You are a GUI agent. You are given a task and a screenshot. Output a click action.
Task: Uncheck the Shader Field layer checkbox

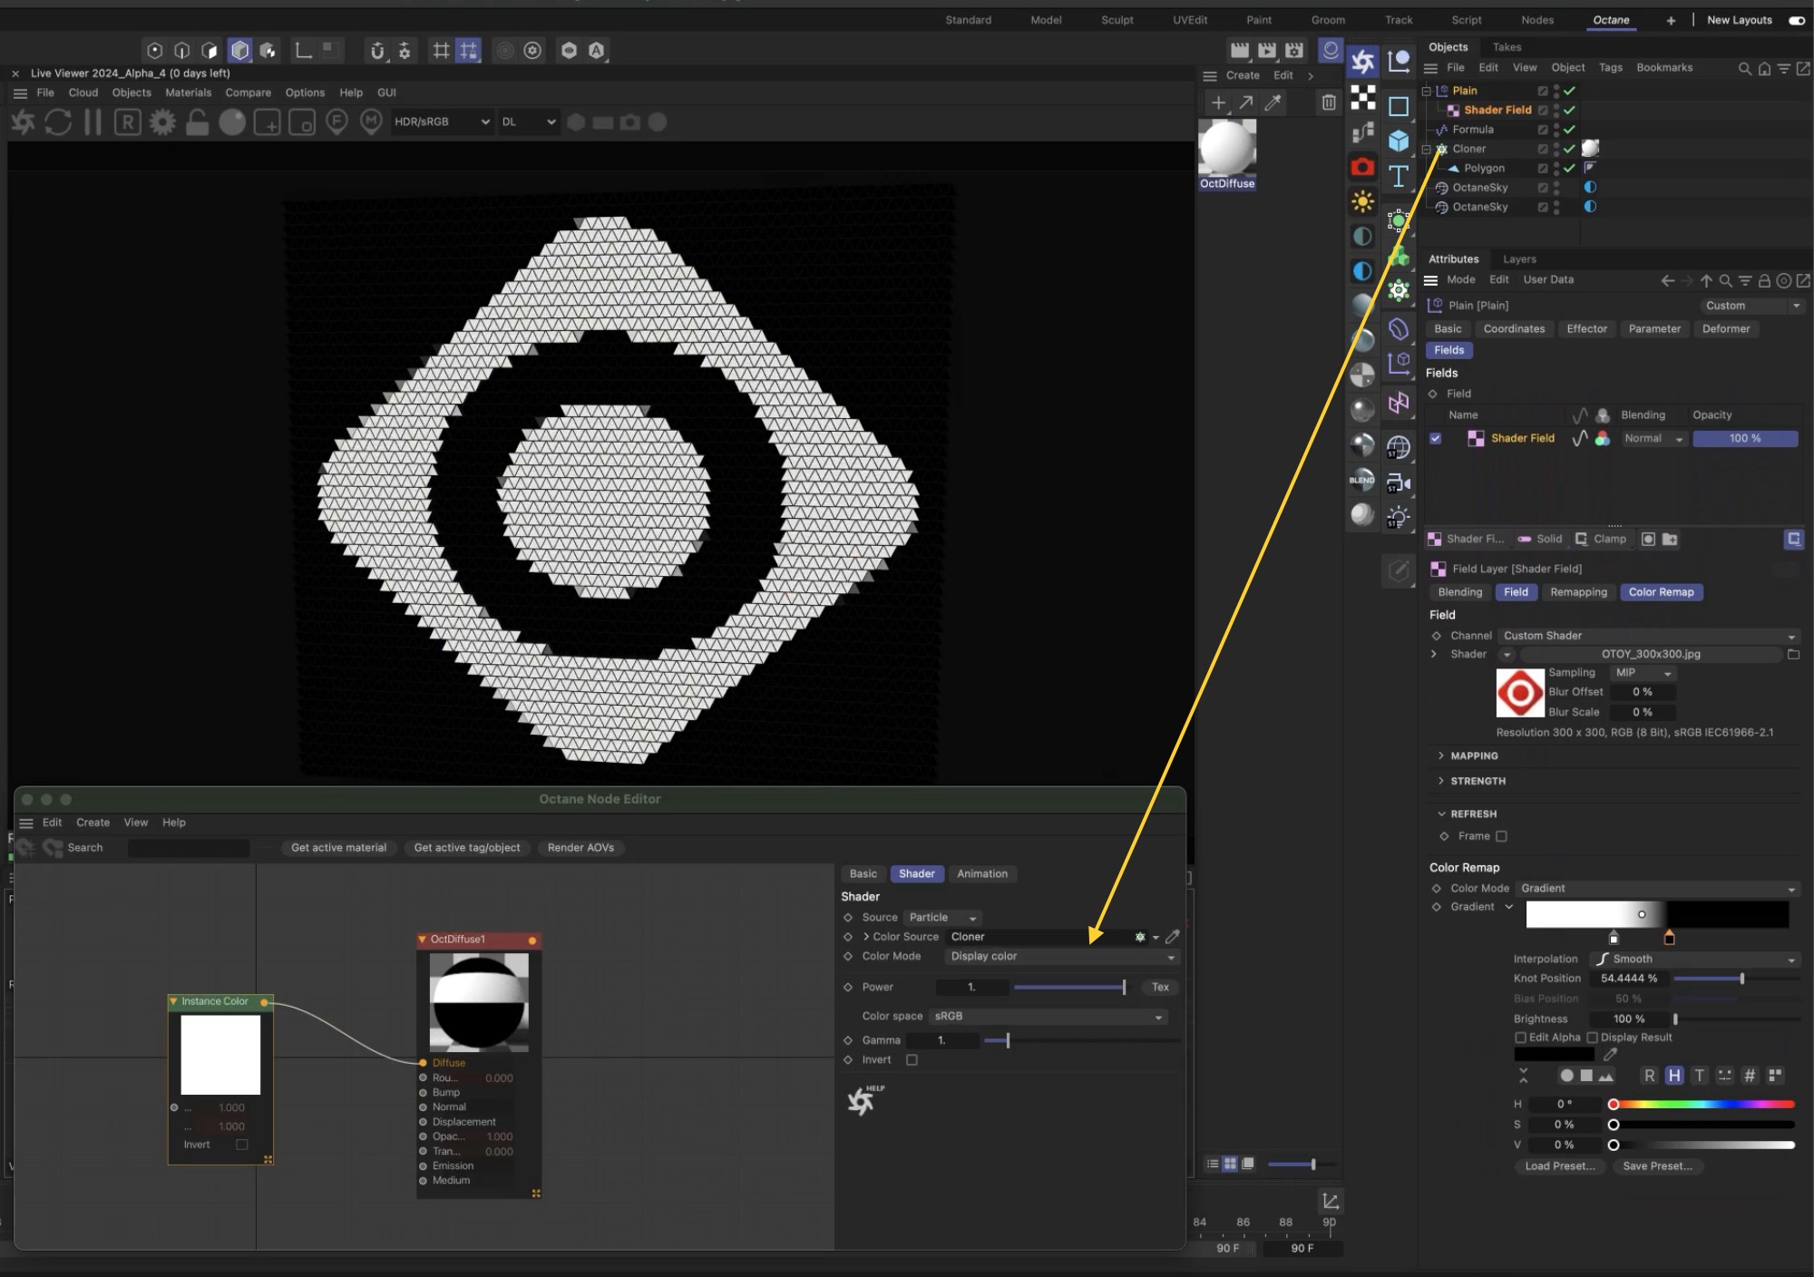pos(1435,439)
